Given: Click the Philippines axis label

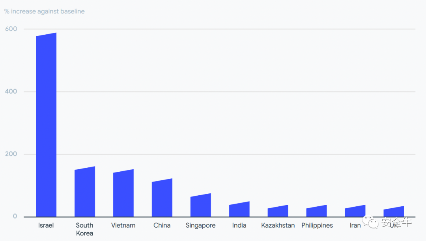Looking at the screenshot, I should [317, 226].
